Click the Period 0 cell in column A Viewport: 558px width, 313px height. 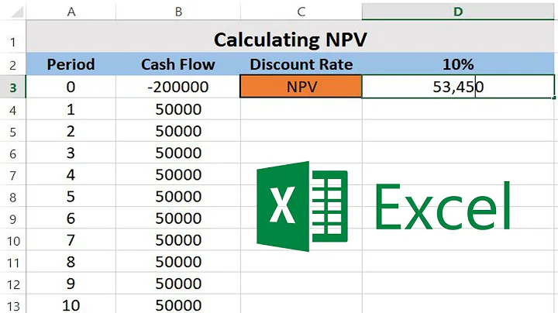point(71,87)
